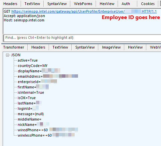Click the Find search field
Screen dimensions: 161x146
tap(82, 38)
